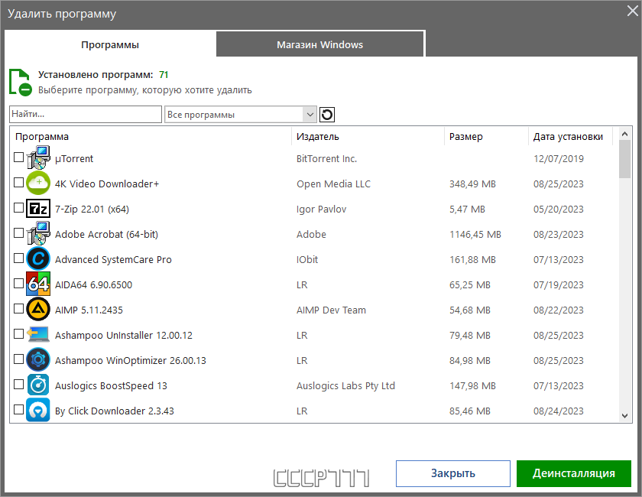
Task: Click the refresh list icon
Action: tap(327, 115)
